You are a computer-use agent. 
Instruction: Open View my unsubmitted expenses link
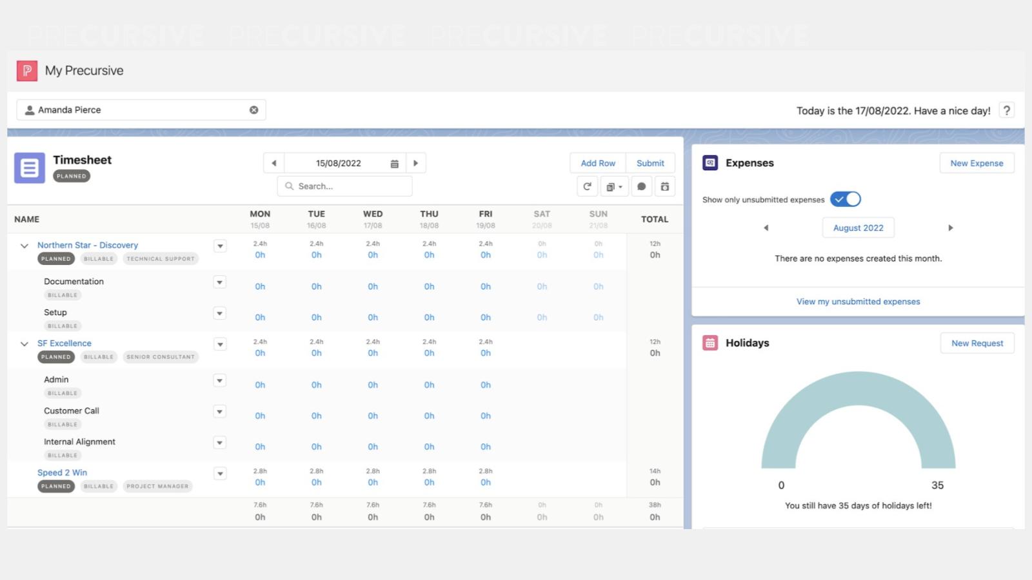pos(858,302)
